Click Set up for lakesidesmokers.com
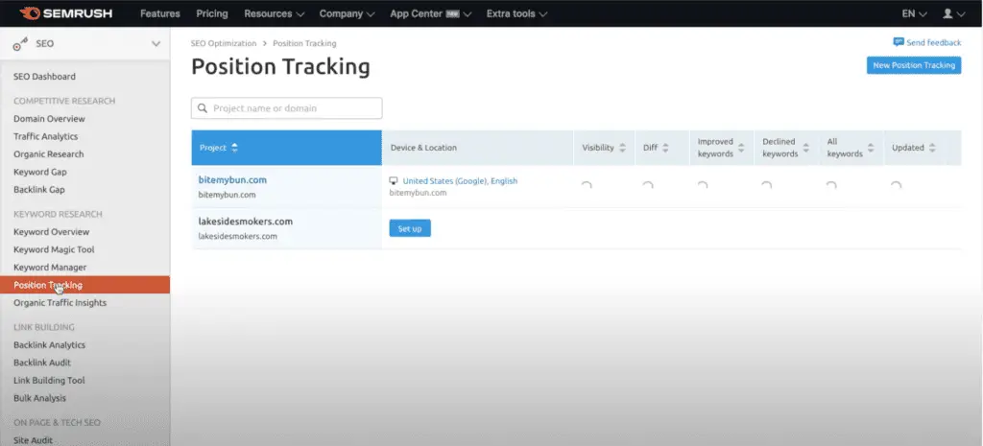The image size is (983, 446). point(410,228)
